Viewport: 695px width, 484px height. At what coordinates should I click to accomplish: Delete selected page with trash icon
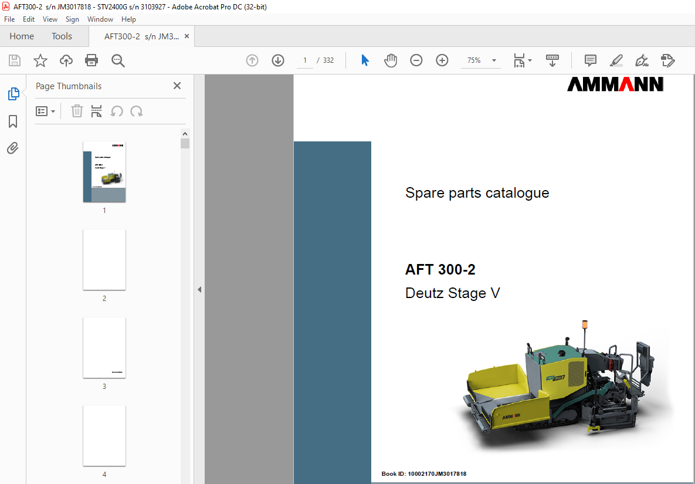(x=77, y=111)
